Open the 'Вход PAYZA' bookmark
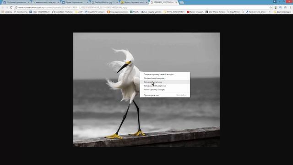This screenshot has height=165, width=293. tap(233, 12)
